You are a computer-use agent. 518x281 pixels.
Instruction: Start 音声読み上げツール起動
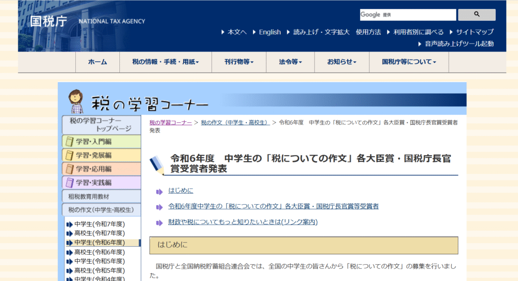[x=459, y=43]
